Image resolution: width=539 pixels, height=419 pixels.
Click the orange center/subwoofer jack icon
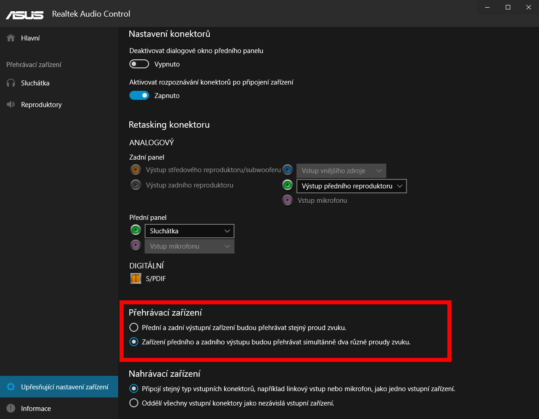coord(135,170)
